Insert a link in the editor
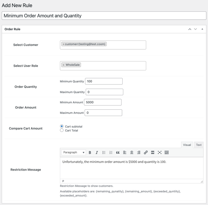Viewport: 208px width, 205px height. click(x=146, y=152)
